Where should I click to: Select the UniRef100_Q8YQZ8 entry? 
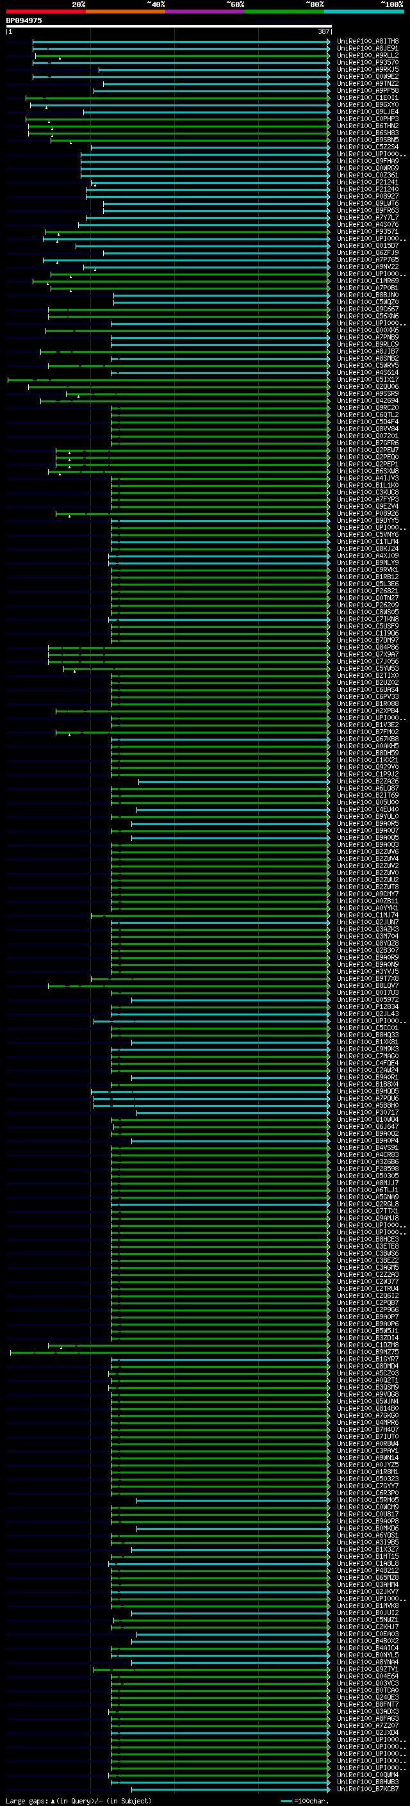367,943
